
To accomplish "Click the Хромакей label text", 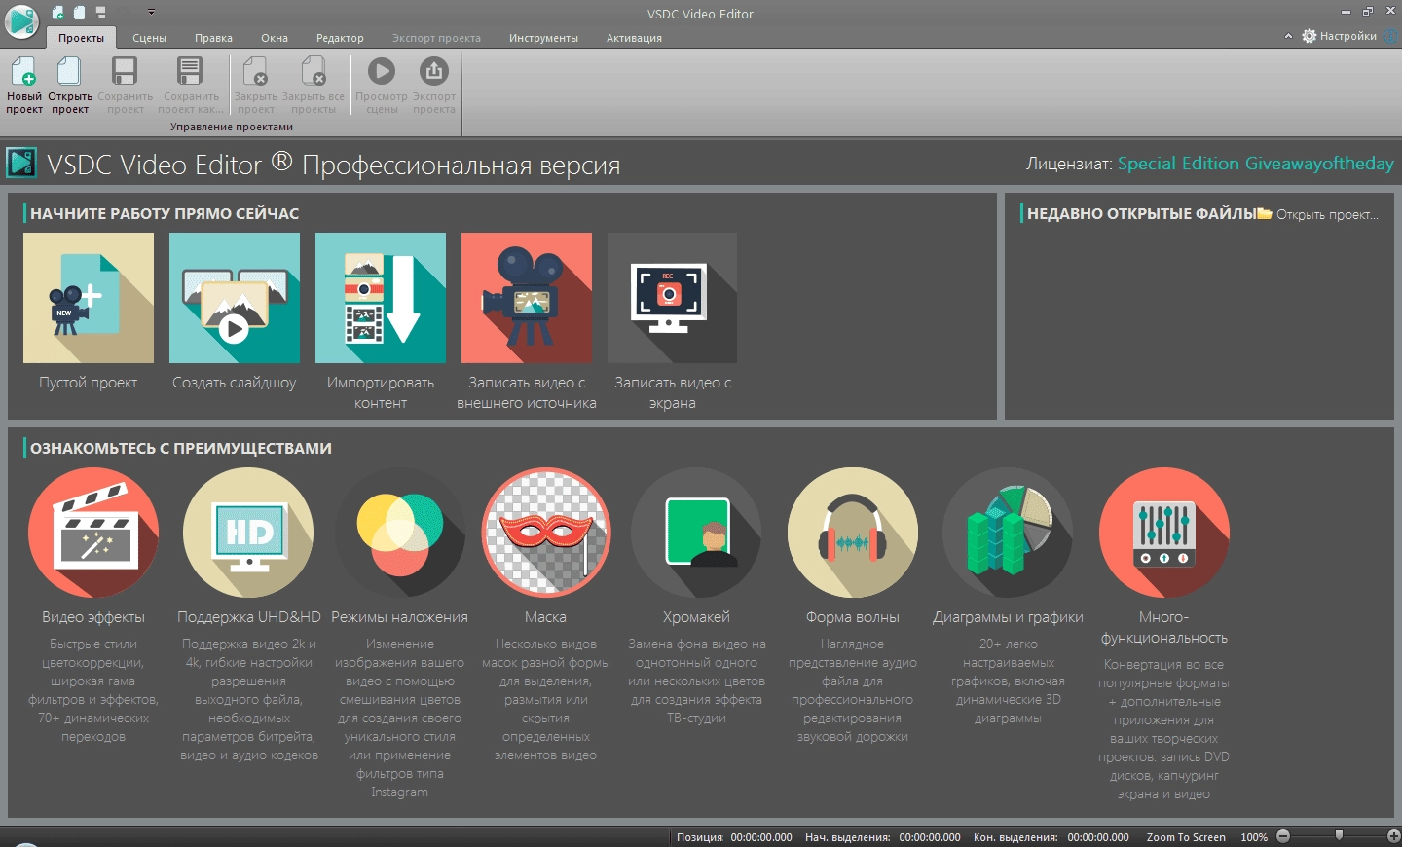I will coord(696,617).
